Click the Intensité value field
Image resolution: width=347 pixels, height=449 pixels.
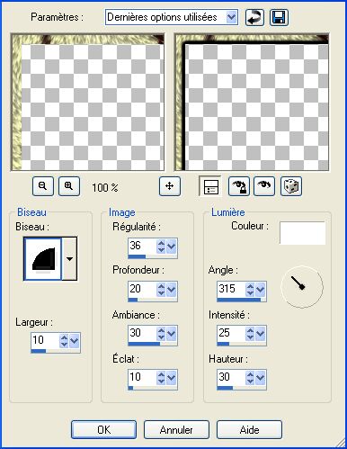[231, 333]
